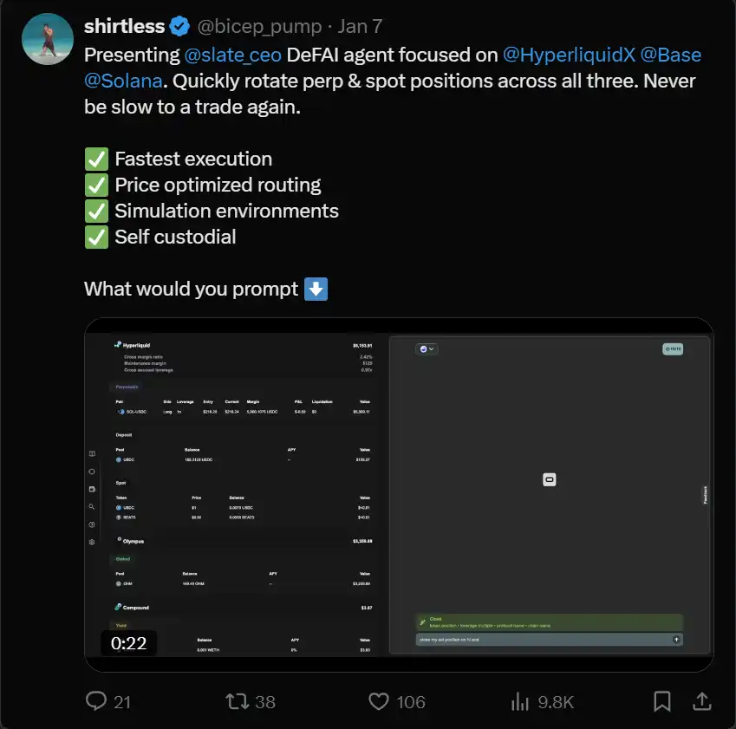The image size is (736, 729).
Task: Open shirtless profile avatar picture
Action: pyautogui.click(x=47, y=40)
